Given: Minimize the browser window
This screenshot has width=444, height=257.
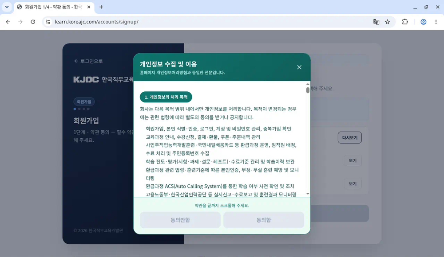Looking at the screenshot, I should pyautogui.click(x=415, y=7).
